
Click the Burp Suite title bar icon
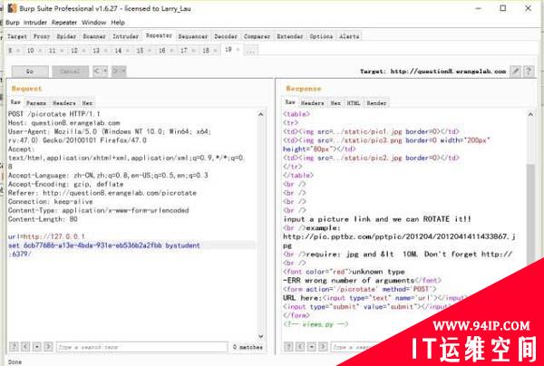12,8
